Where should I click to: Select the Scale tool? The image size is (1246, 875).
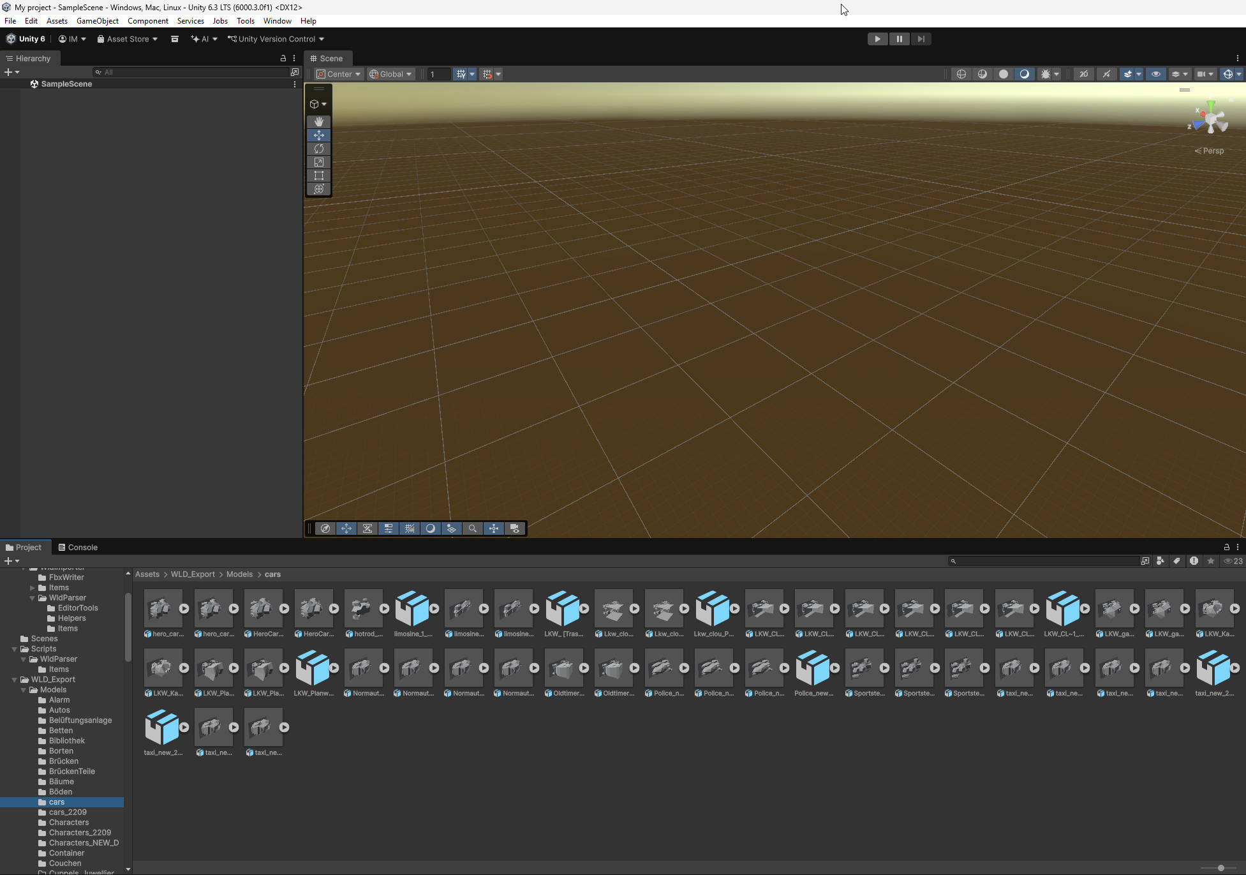318,162
